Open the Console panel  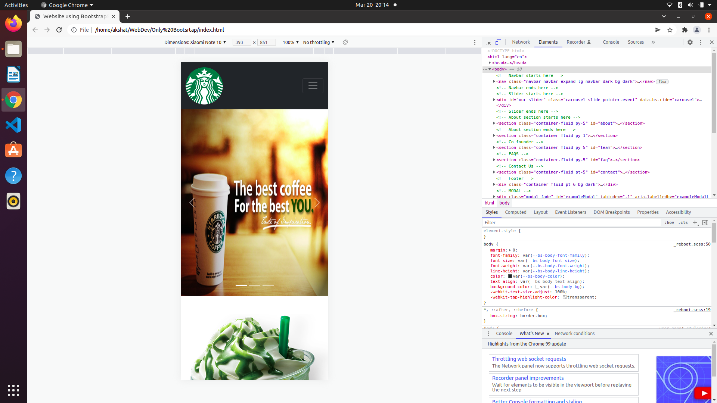[x=611, y=42]
